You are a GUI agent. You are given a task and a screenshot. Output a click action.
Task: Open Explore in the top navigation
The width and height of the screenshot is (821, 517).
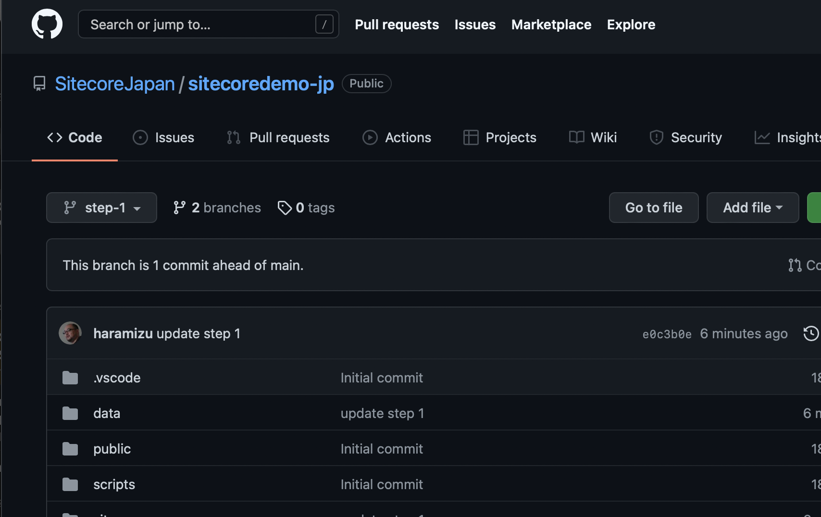point(631,25)
